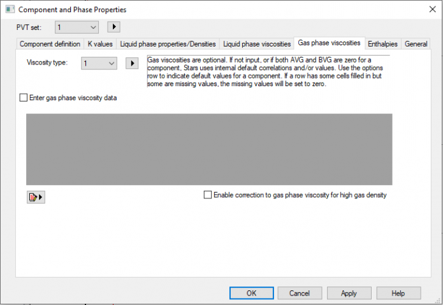The width and height of the screenshot is (443, 305).
Task: Switch to the Component definition tab
Action: (x=50, y=44)
